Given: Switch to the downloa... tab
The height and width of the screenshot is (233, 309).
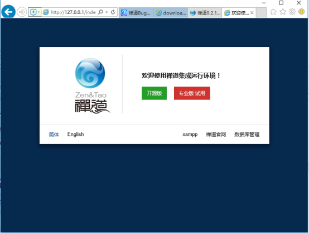Looking at the screenshot, I should point(171,13).
